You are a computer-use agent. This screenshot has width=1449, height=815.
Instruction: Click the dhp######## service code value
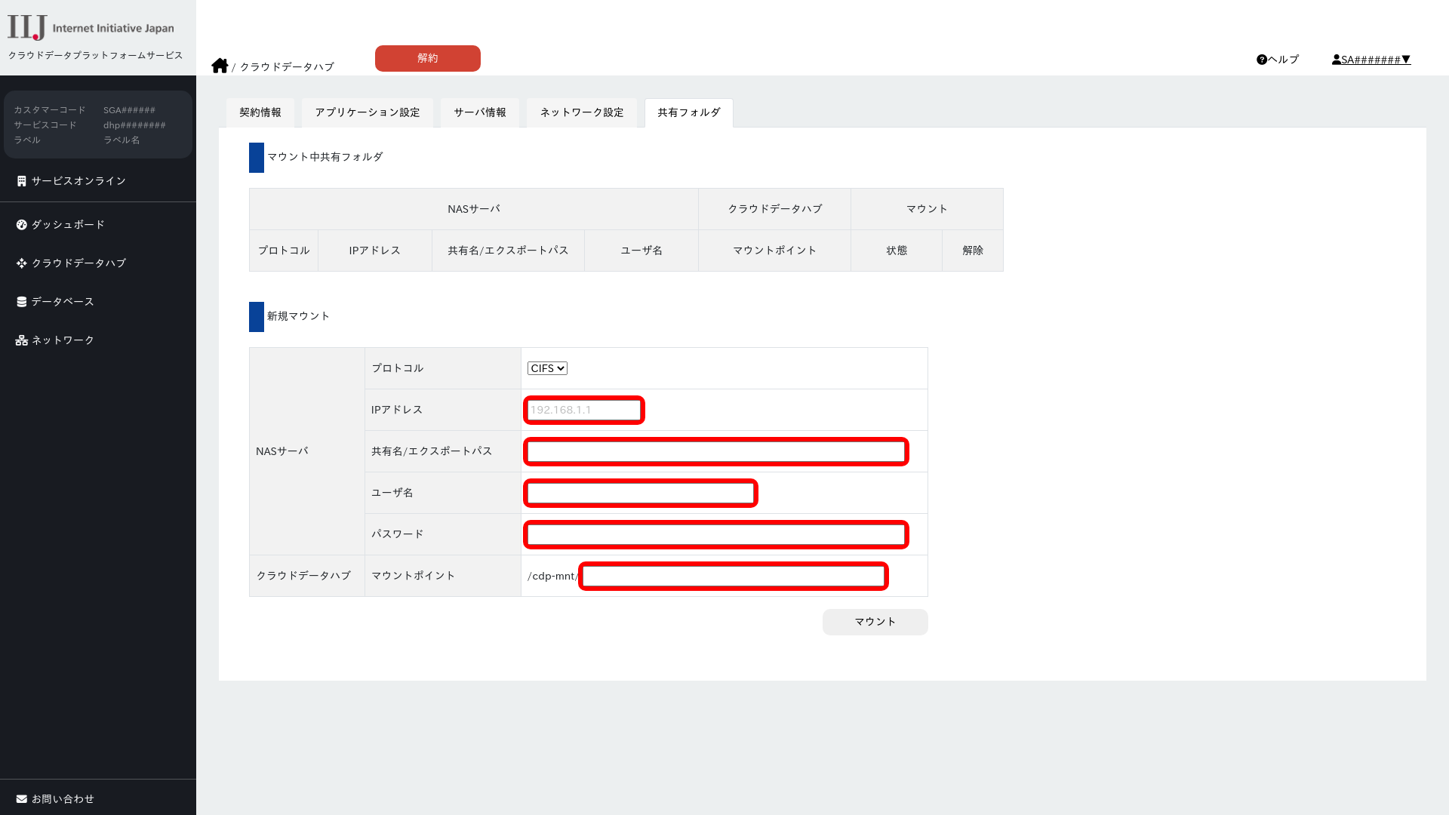point(134,125)
